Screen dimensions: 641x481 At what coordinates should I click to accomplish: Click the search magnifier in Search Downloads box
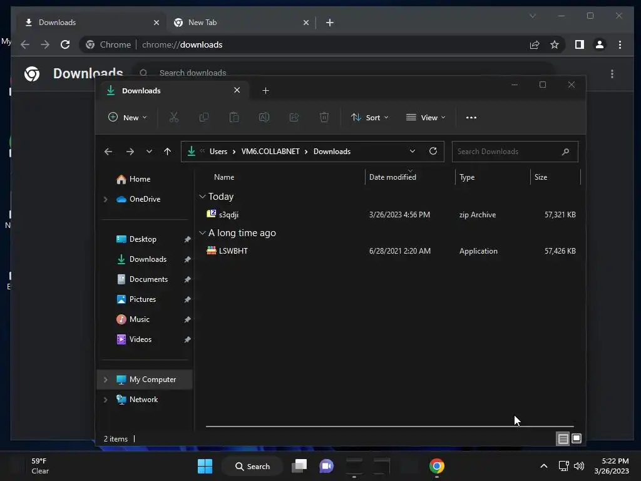click(565, 152)
